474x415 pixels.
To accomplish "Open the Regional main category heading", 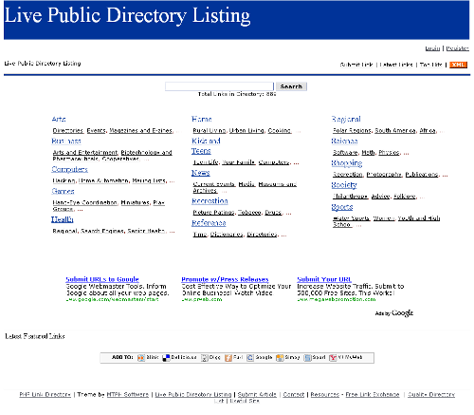I will click(x=346, y=119).
